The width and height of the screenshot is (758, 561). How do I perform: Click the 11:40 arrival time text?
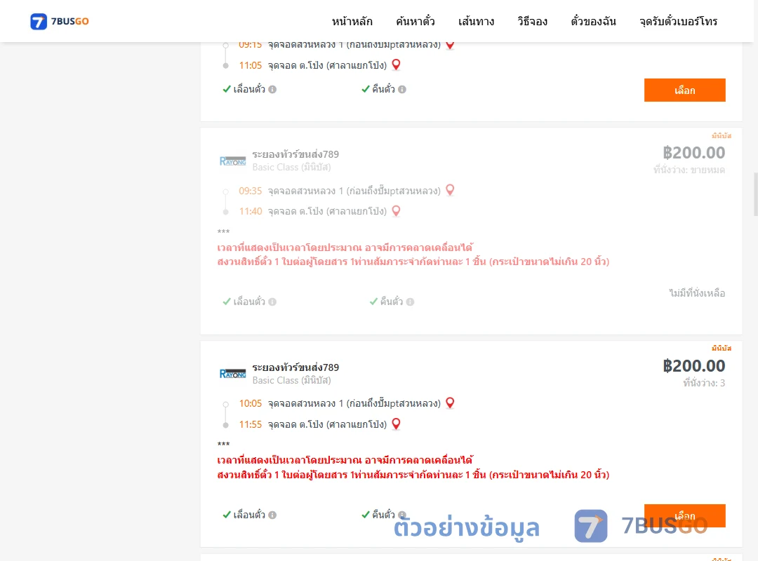(251, 211)
